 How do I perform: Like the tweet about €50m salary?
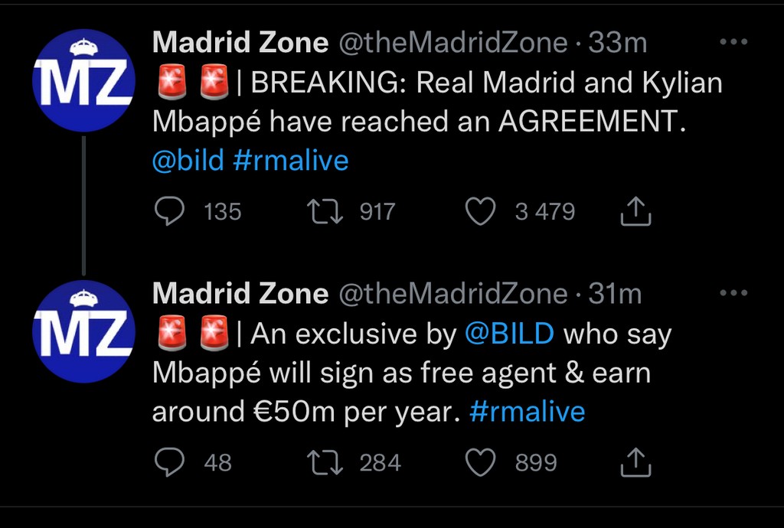(481, 462)
